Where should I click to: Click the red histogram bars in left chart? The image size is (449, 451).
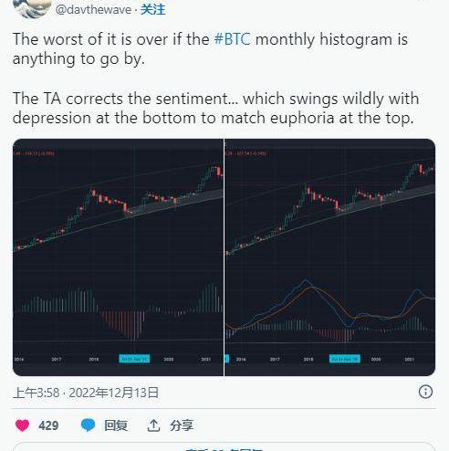(x=123, y=325)
